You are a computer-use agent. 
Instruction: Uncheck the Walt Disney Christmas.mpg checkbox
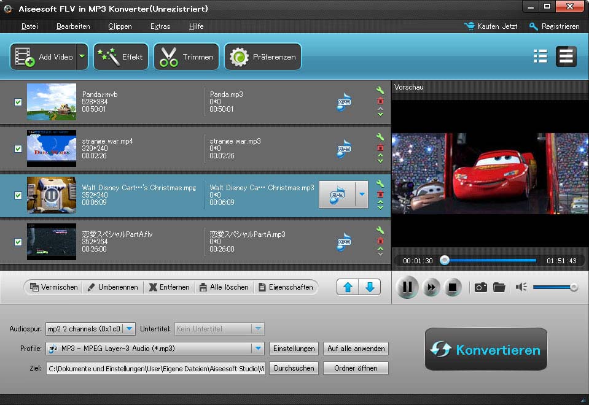click(18, 195)
